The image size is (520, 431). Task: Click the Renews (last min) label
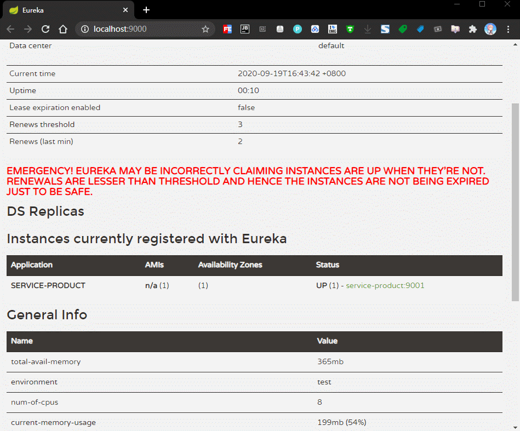tap(41, 141)
